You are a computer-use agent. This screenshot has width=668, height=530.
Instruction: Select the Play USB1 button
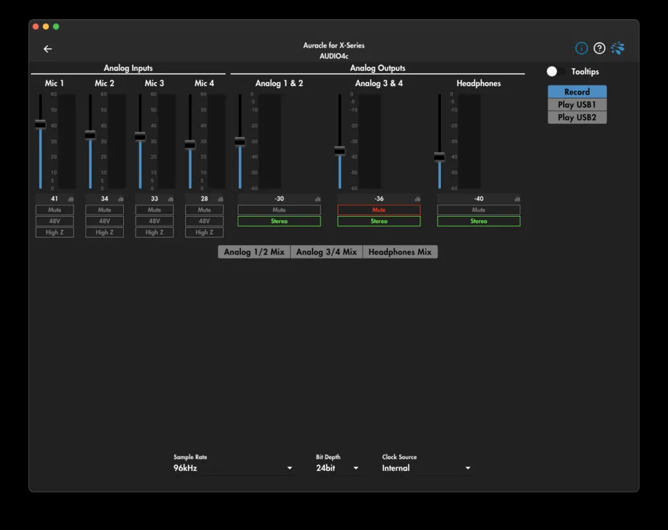pos(577,105)
